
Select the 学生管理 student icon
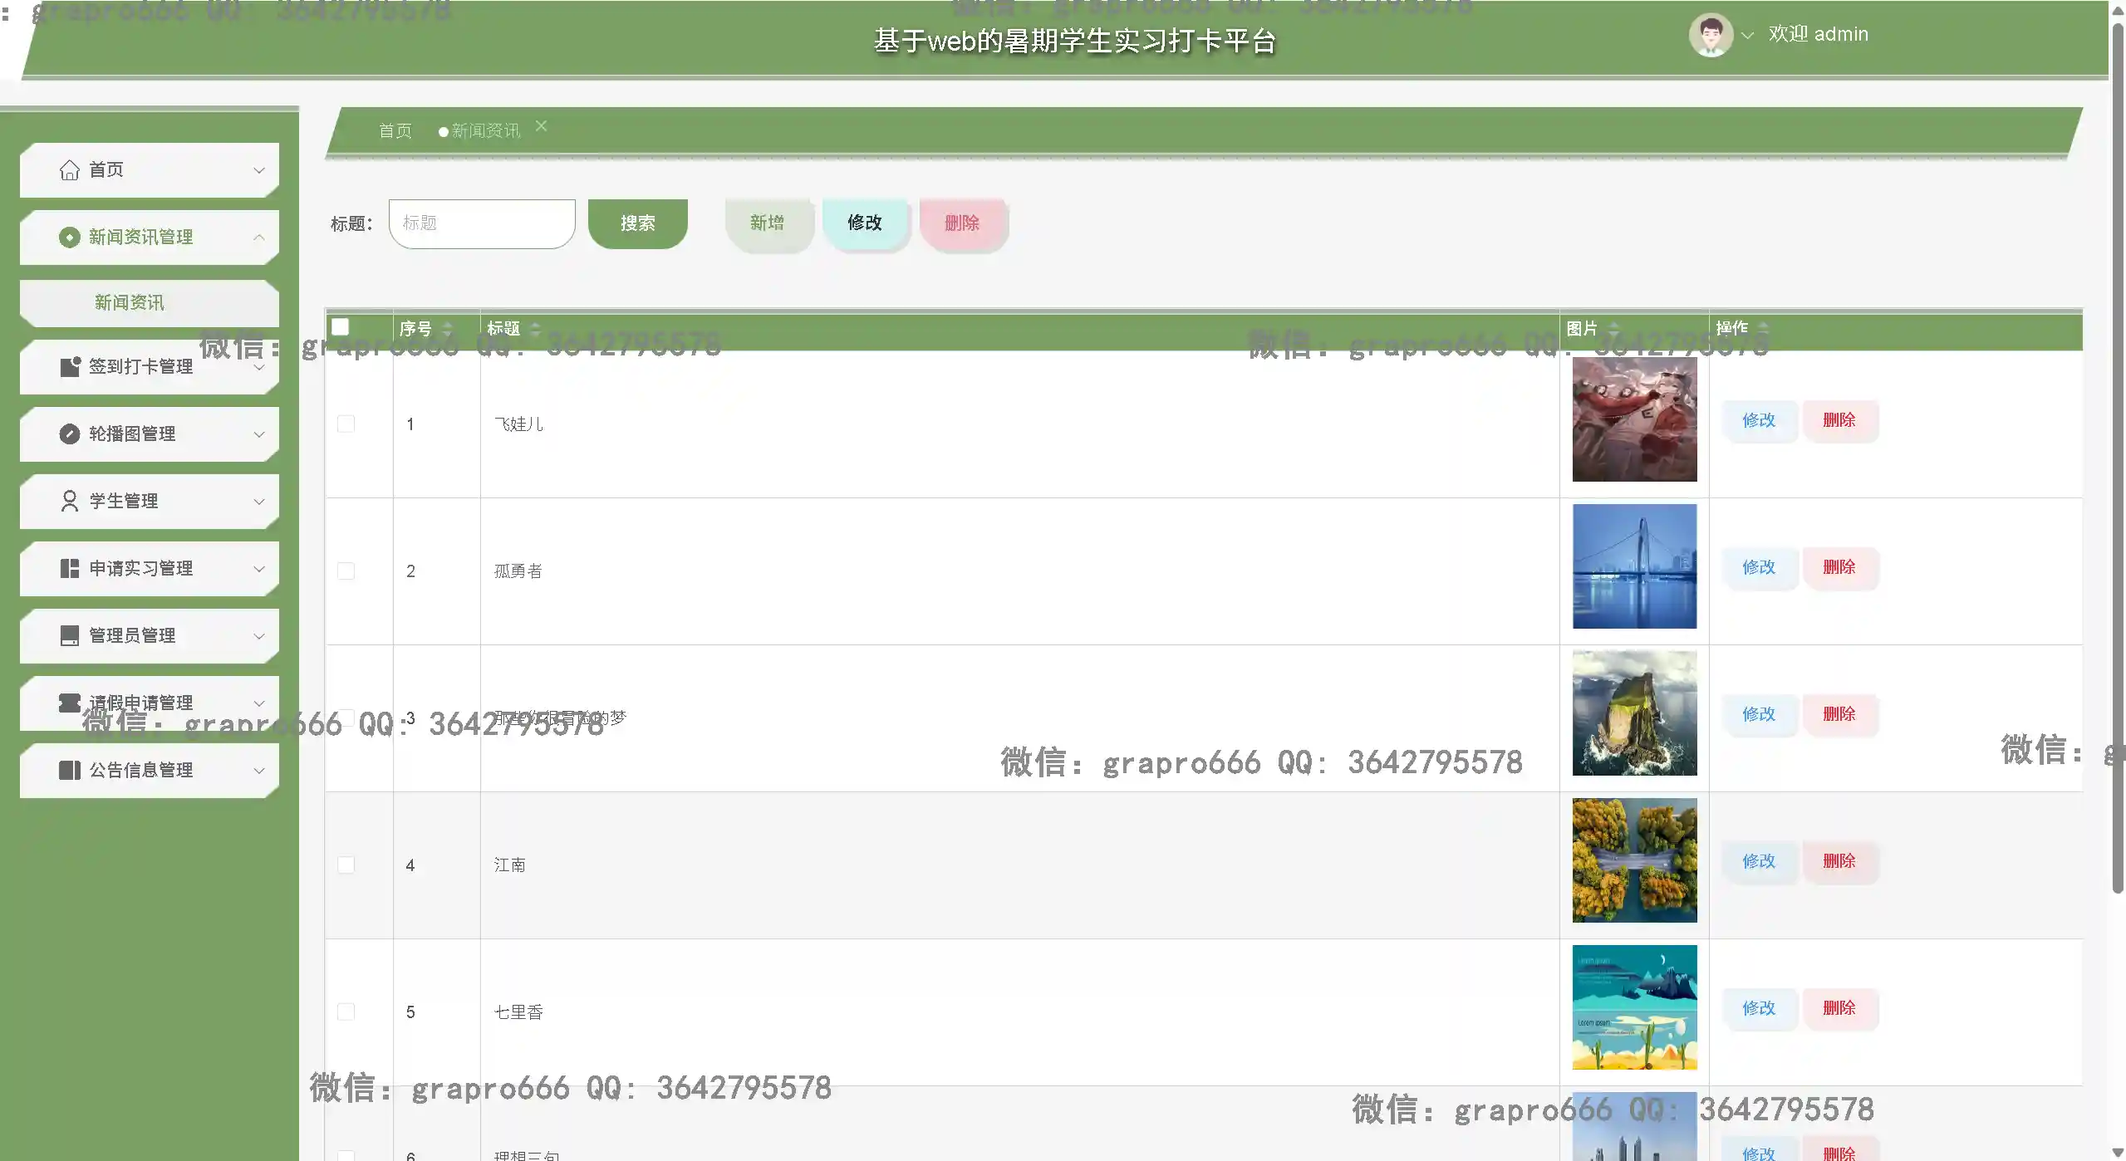coord(70,501)
